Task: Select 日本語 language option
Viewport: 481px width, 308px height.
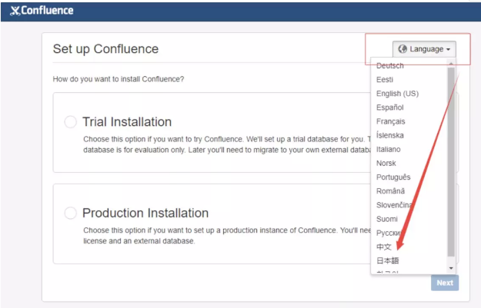Action: (388, 260)
